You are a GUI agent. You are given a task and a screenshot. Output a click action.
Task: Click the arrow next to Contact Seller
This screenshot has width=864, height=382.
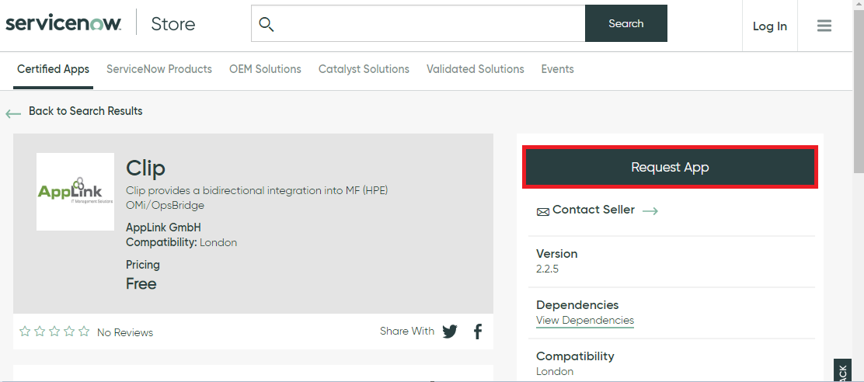(650, 211)
